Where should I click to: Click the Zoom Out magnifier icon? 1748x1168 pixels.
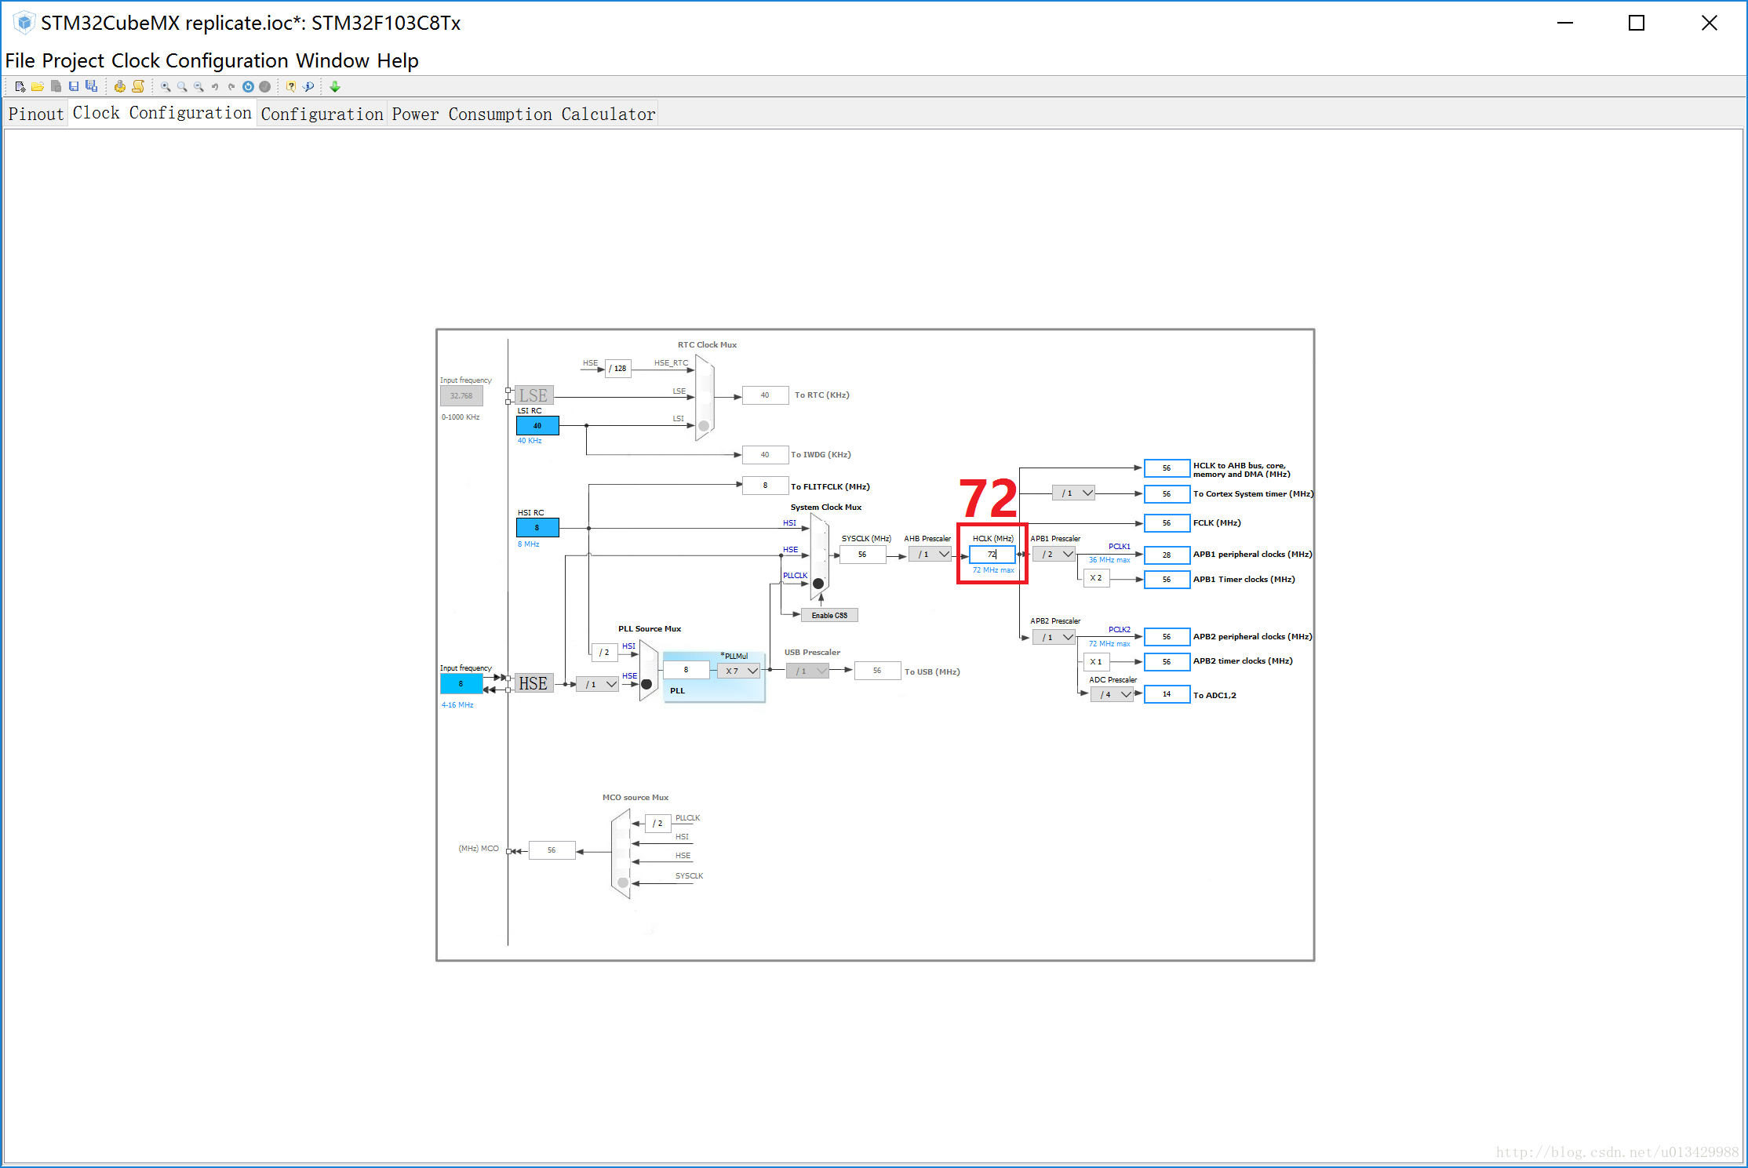click(198, 86)
